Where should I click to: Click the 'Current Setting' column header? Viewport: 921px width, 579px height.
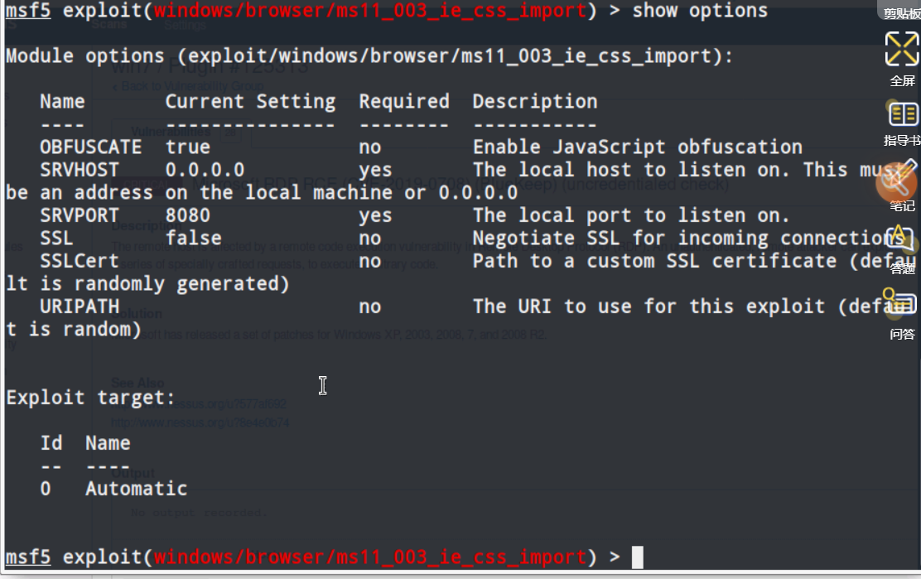coord(250,102)
